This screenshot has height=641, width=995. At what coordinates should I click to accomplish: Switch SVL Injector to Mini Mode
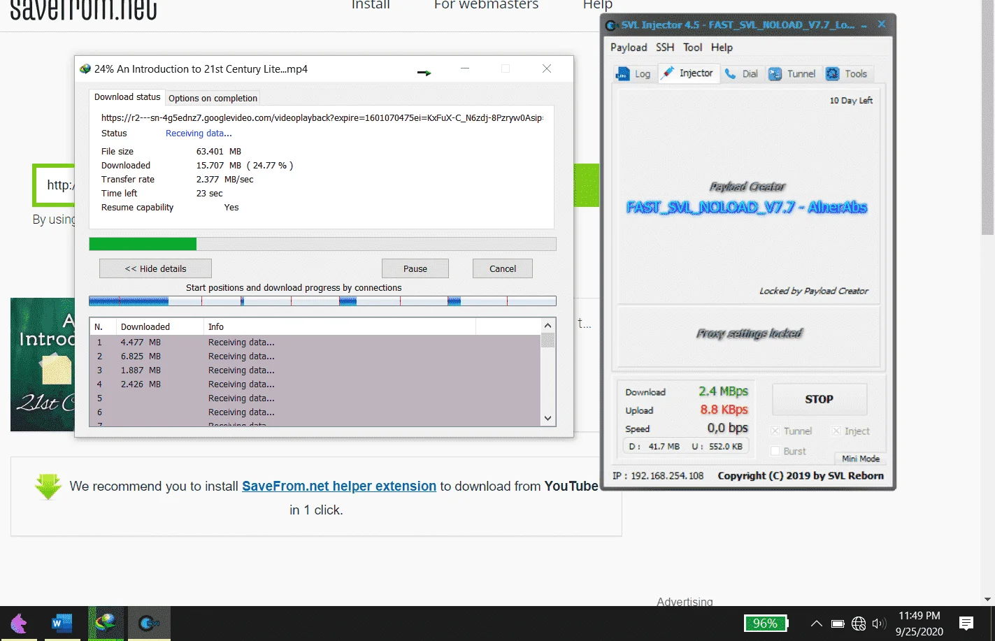860,459
